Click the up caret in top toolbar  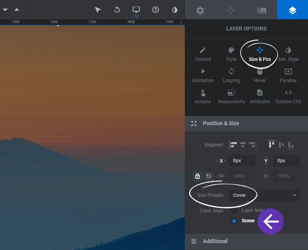17,9
